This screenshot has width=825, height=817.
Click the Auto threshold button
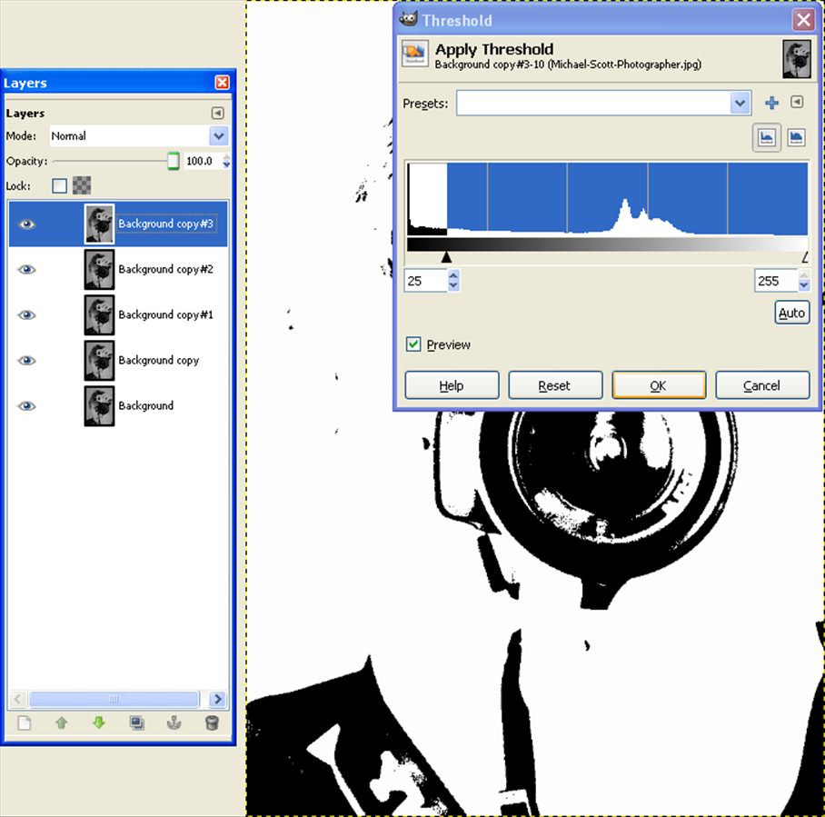click(x=792, y=313)
